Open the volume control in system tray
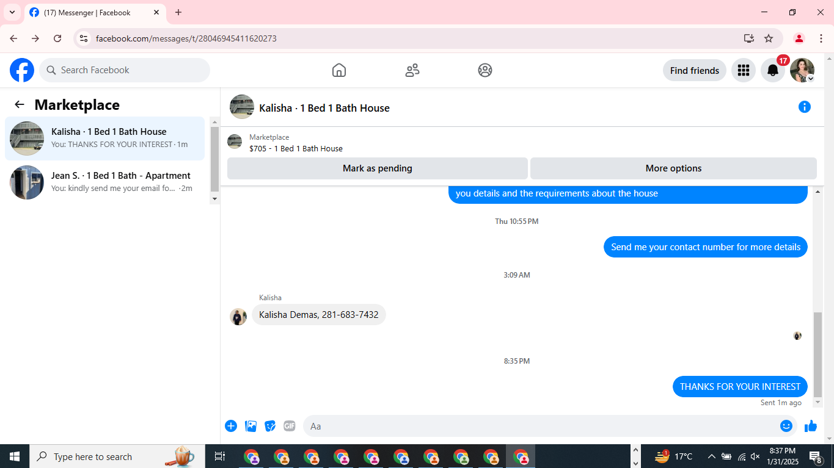This screenshot has height=468, width=834. pos(755,456)
